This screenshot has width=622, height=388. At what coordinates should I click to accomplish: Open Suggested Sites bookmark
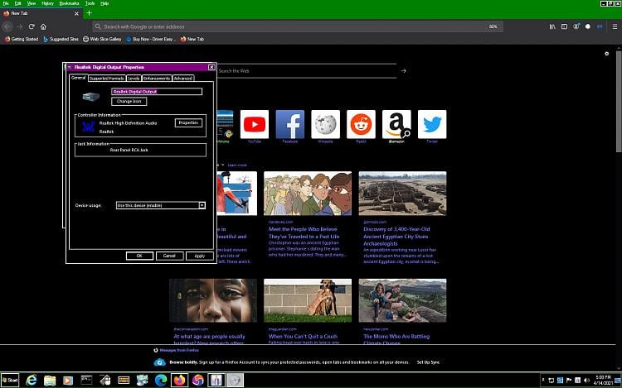click(61, 39)
